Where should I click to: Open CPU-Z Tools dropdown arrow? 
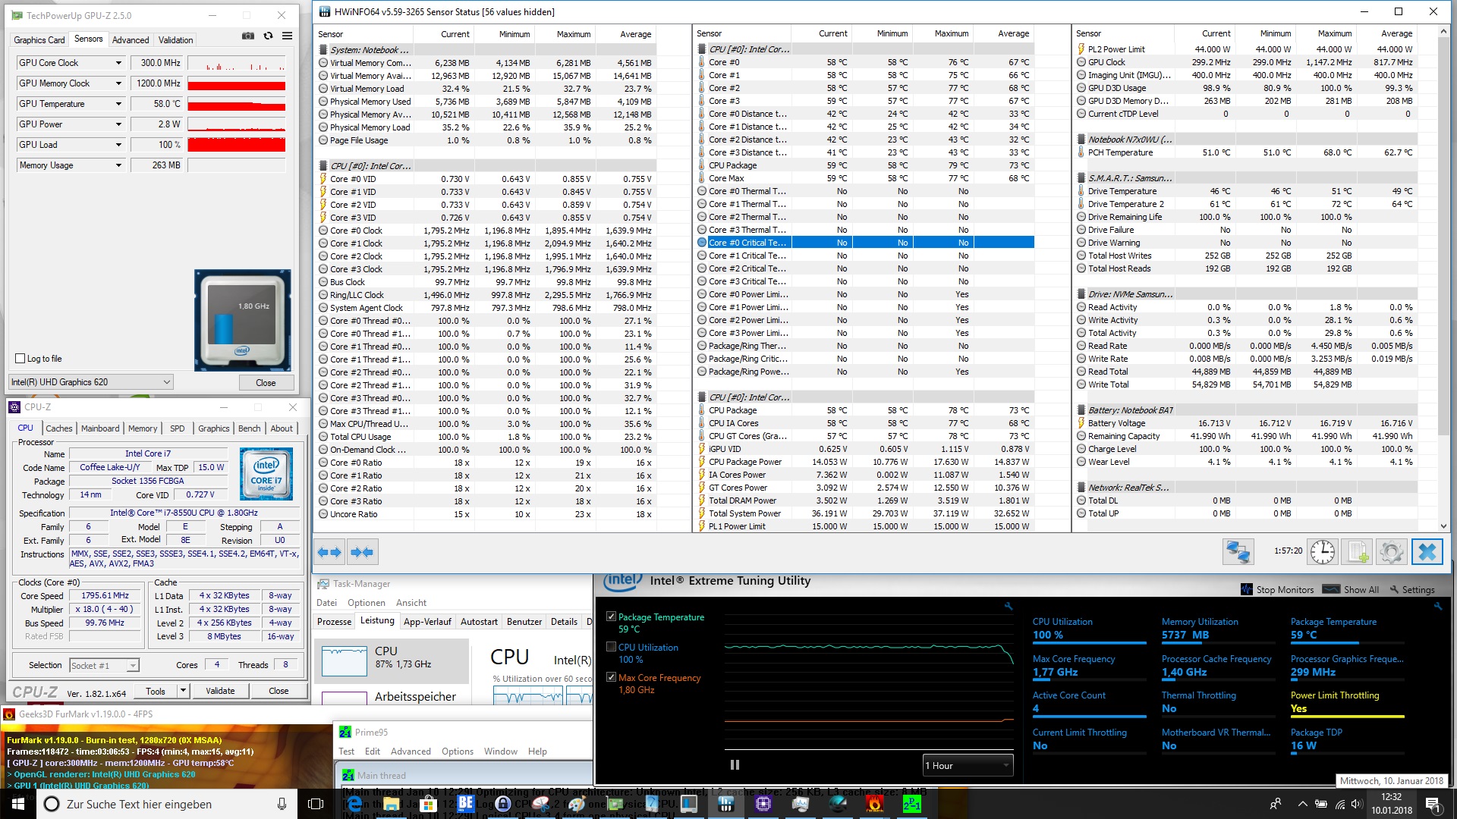tap(183, 691)
